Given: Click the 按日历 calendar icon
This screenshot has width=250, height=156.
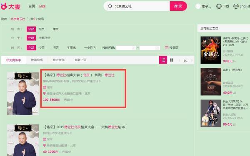Looking at the screenshot, I should tap(167, 47).
